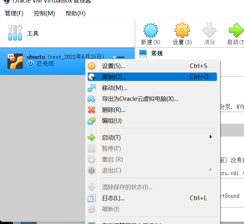
Task: Click the group icon beside 编组(U)
Action: (x=92, y=121)
